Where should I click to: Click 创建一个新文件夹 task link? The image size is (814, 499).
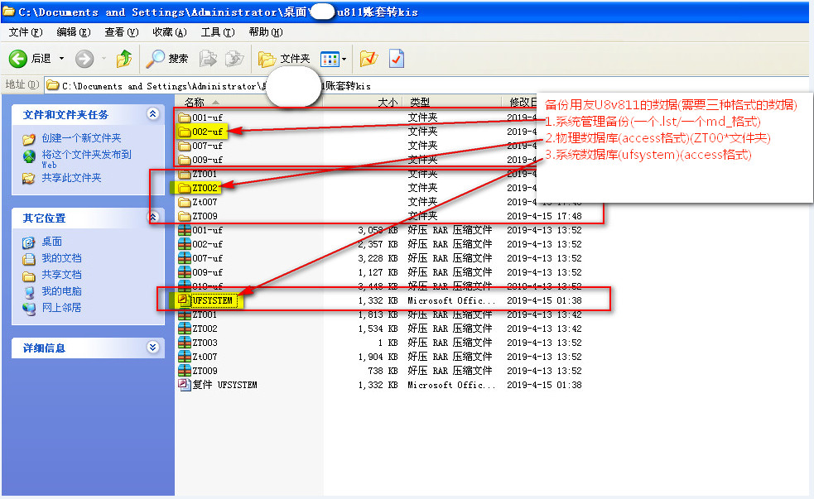[81, 138]
